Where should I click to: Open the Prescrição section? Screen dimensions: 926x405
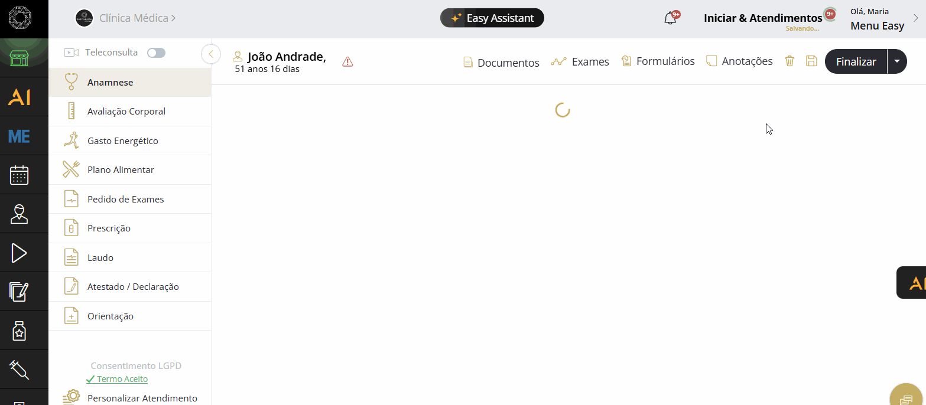pos(109,228)
